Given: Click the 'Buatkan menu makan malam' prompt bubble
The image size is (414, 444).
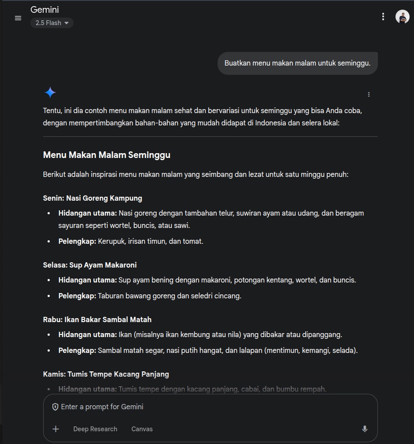Looking at the screenshot, I should coord(297,63).
